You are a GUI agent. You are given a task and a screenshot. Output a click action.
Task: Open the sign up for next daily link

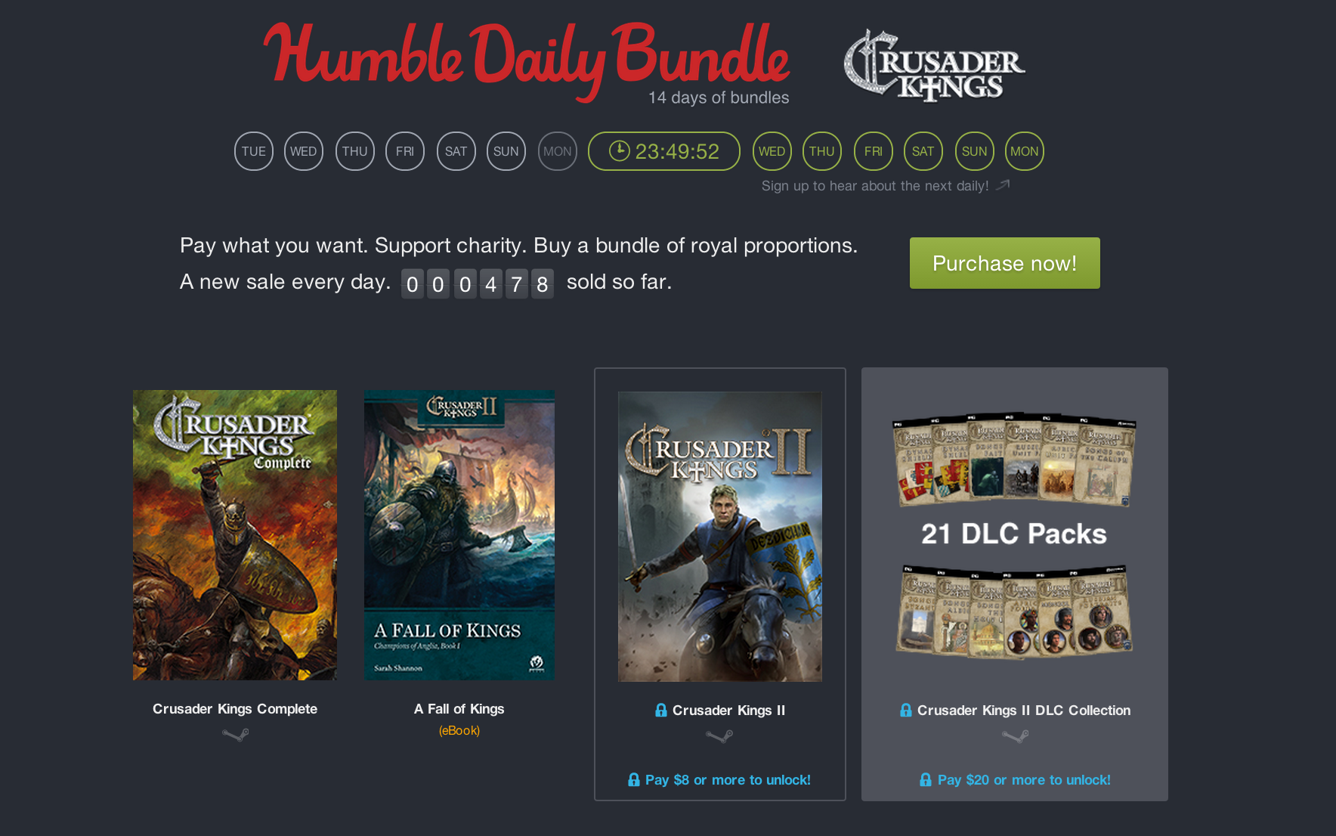875,186
